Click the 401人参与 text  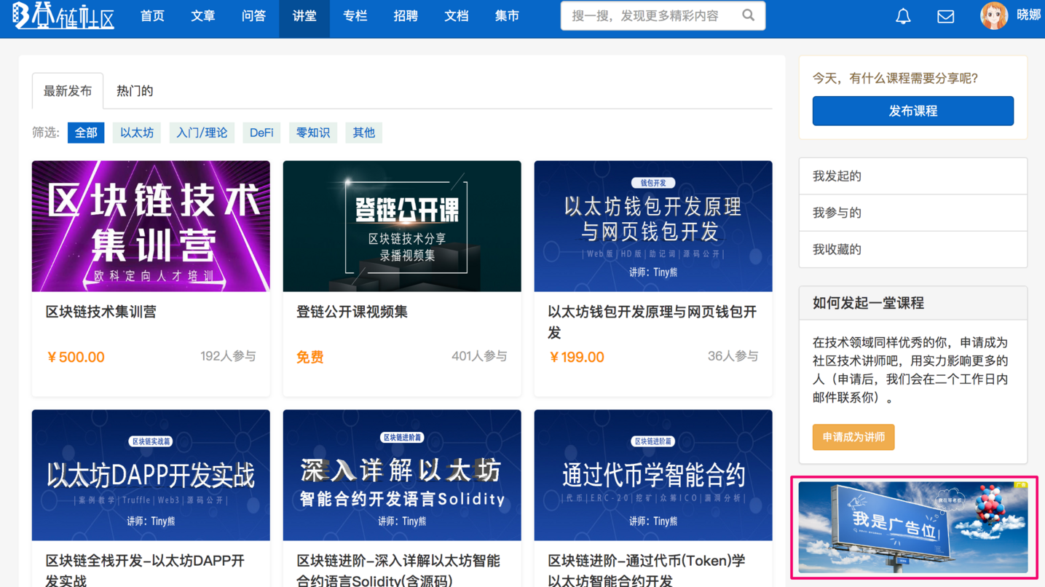coord(479,356)
